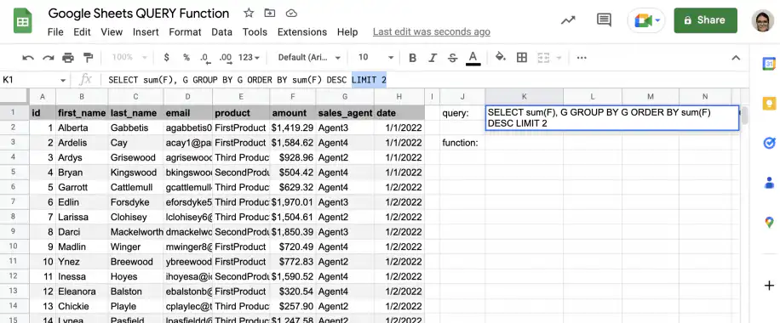Select the cell containing Kingswood

pos(135,173)
